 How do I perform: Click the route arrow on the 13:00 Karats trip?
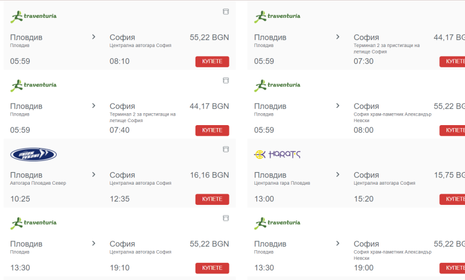[337, 175]
